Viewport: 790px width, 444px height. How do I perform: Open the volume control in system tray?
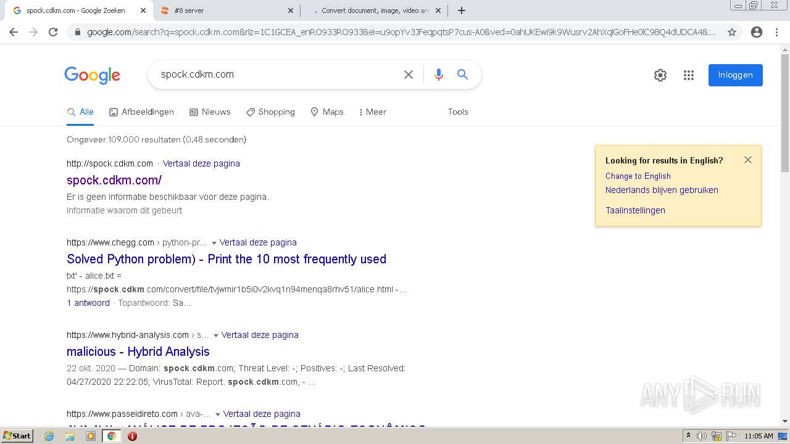[702, 436]
